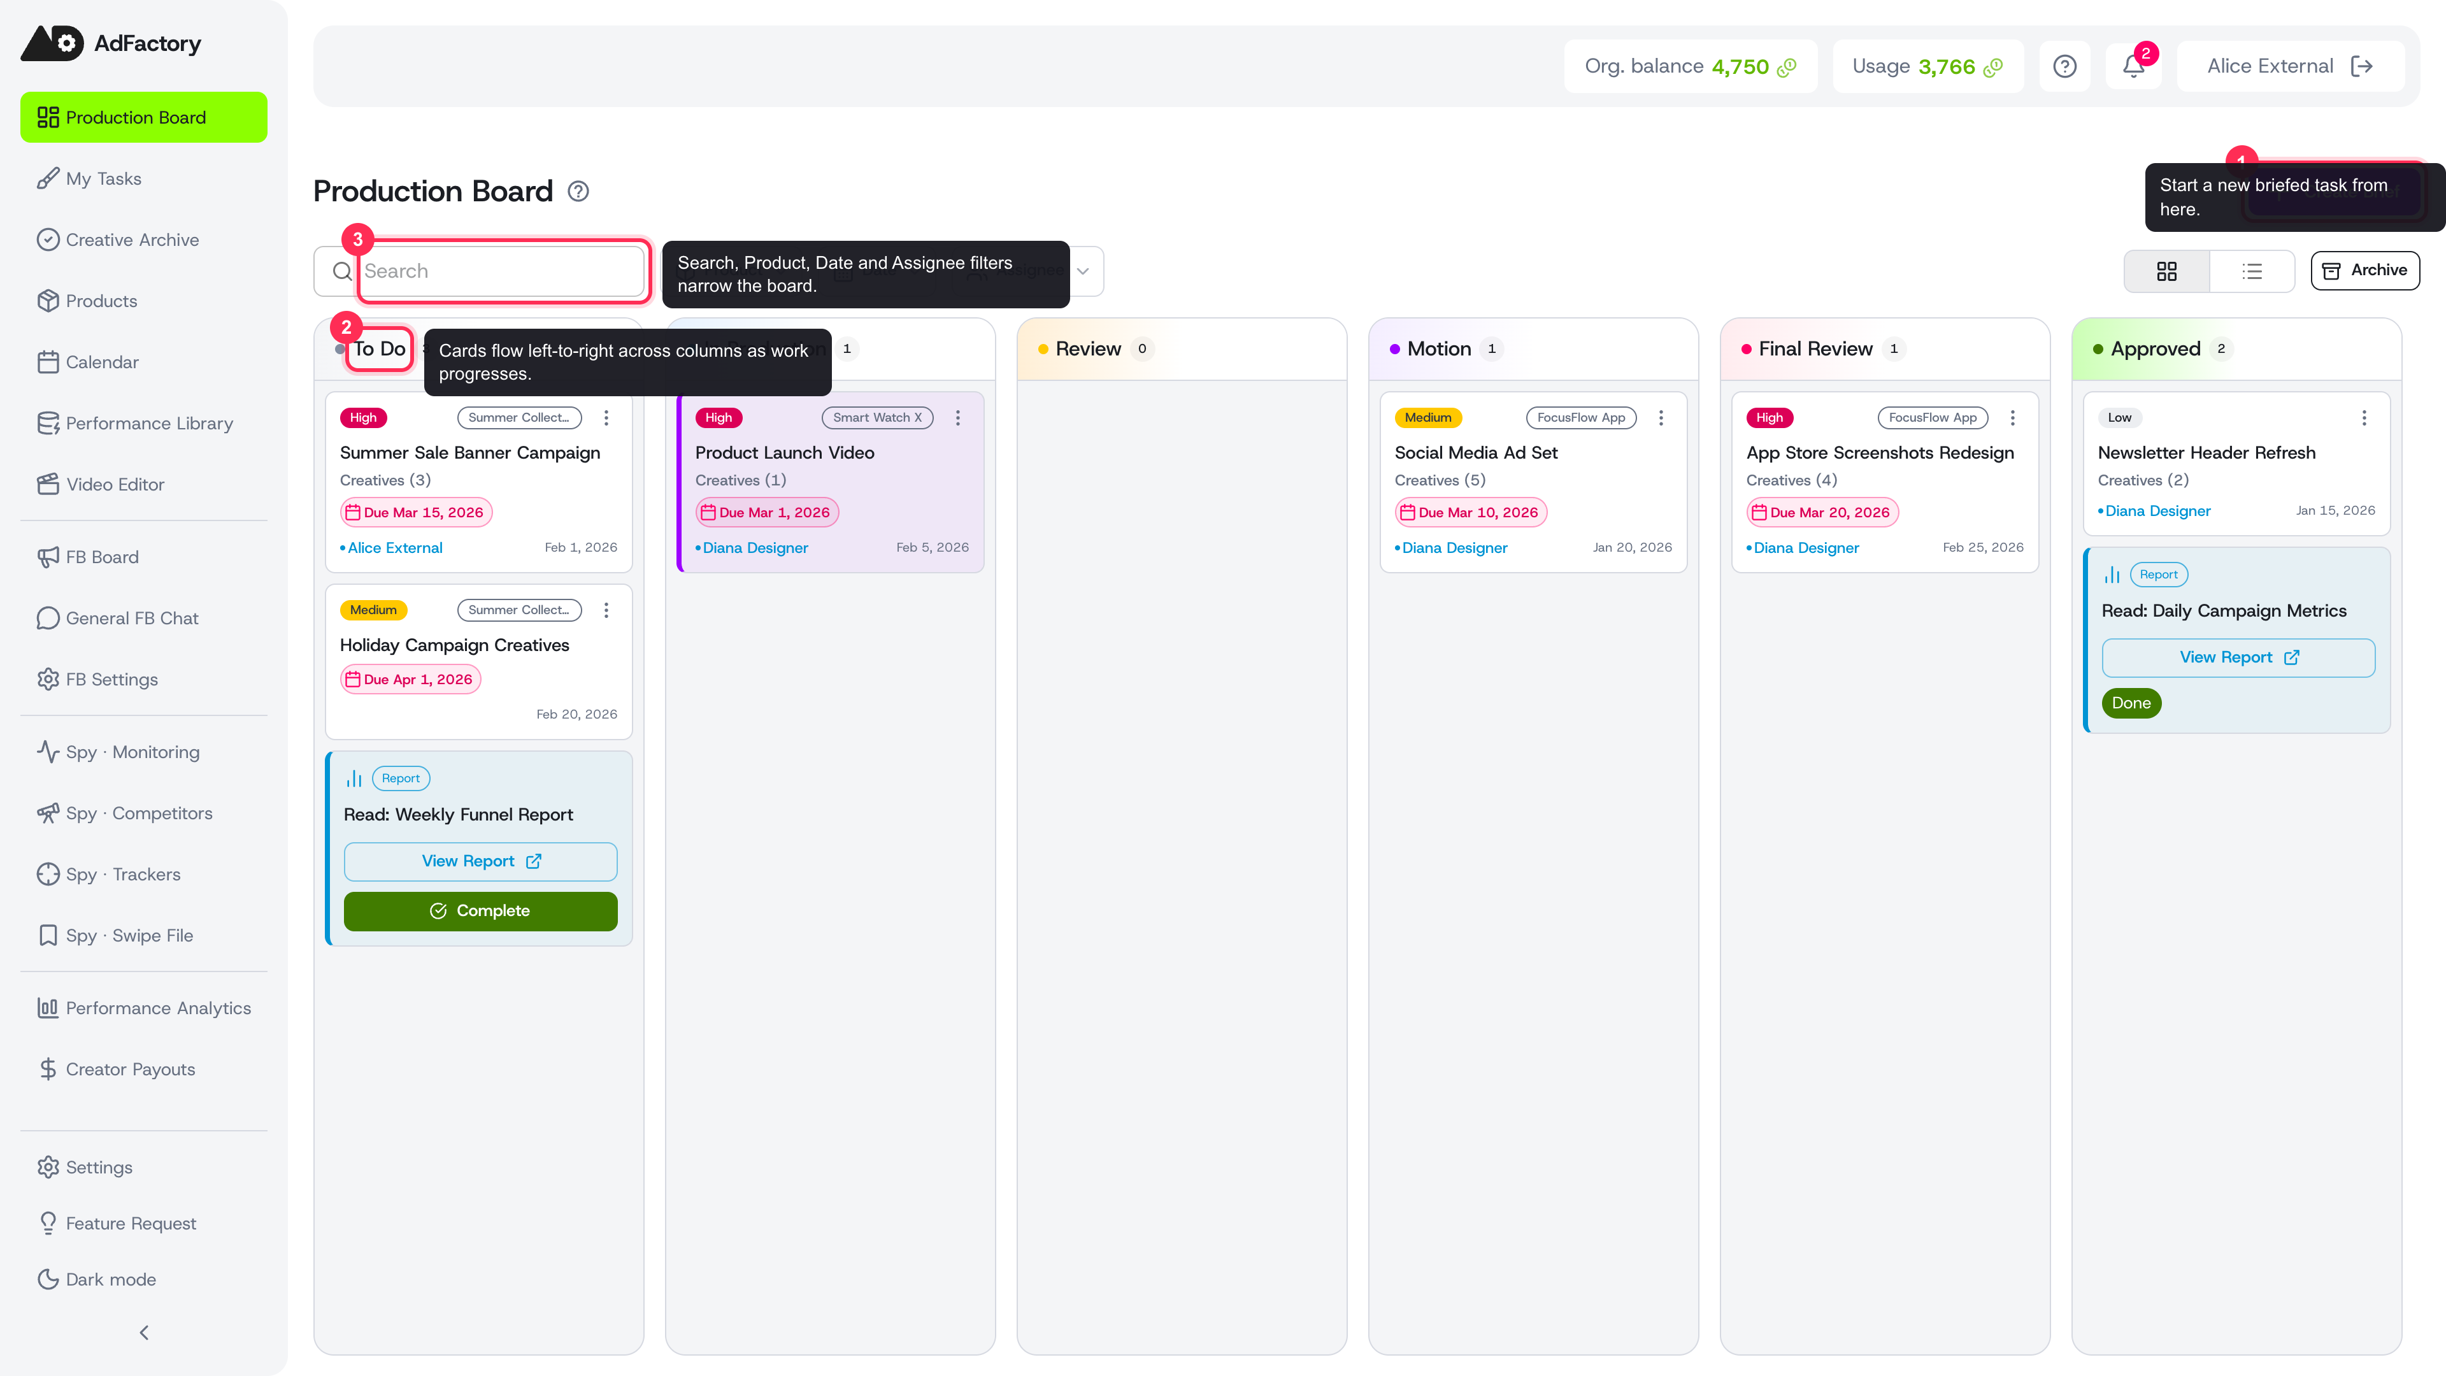The image size is (2446, 1376).
Task: Open General FB Chat
Action: [145, 618]
